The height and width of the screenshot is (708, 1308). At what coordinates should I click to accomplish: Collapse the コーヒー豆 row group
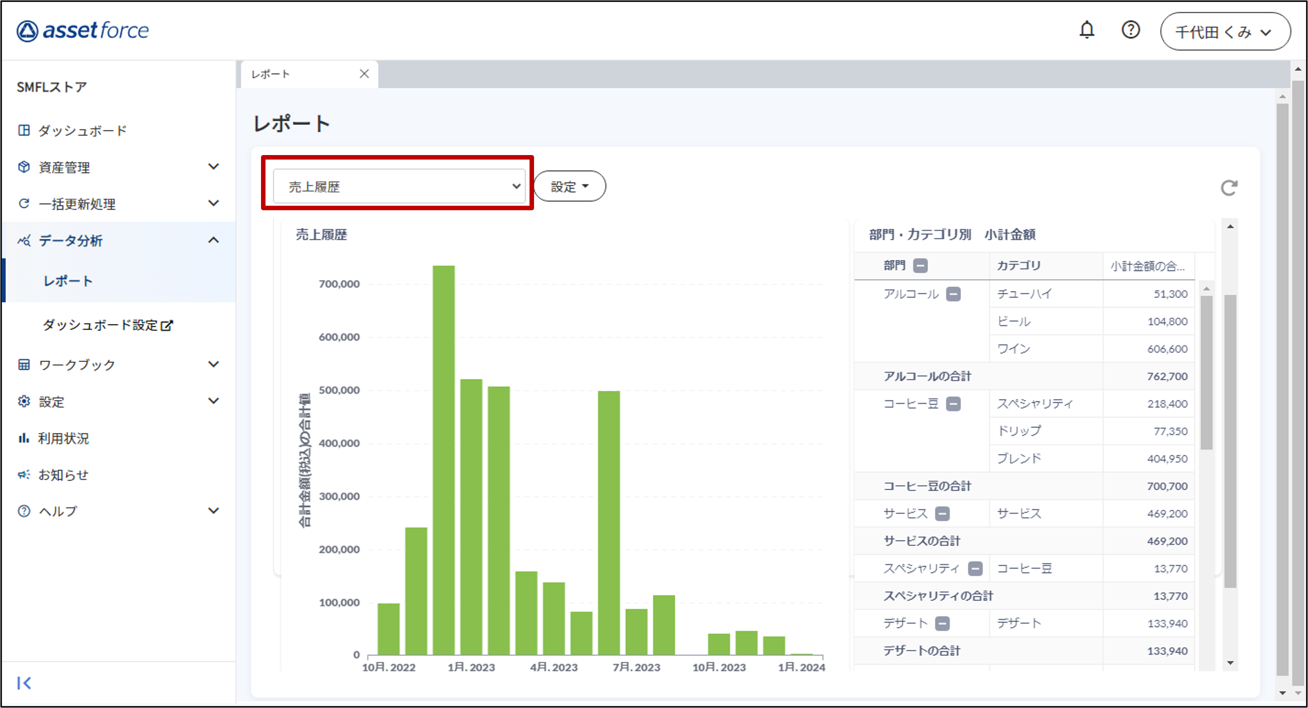(953, 404)
